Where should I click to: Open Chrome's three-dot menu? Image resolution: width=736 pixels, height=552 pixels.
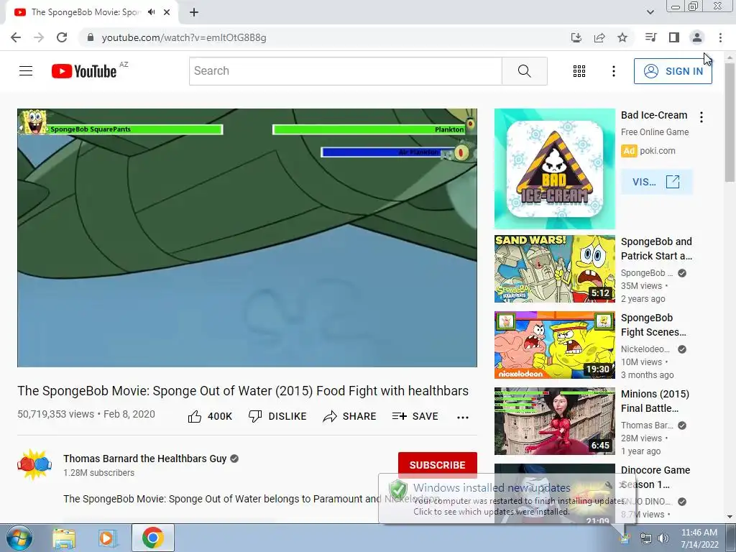click(720, 37)
